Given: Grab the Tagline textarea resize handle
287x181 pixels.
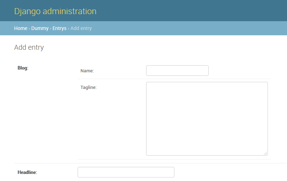Looking at the screenshot, I should pos(265,153).
